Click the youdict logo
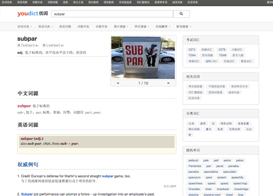273x196 pixels. coord(32,14)
